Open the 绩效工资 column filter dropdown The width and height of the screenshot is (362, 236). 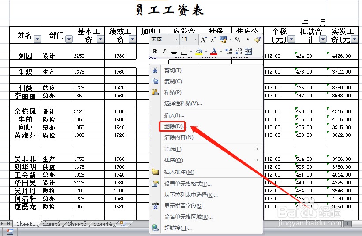click(x=132, y=39)
